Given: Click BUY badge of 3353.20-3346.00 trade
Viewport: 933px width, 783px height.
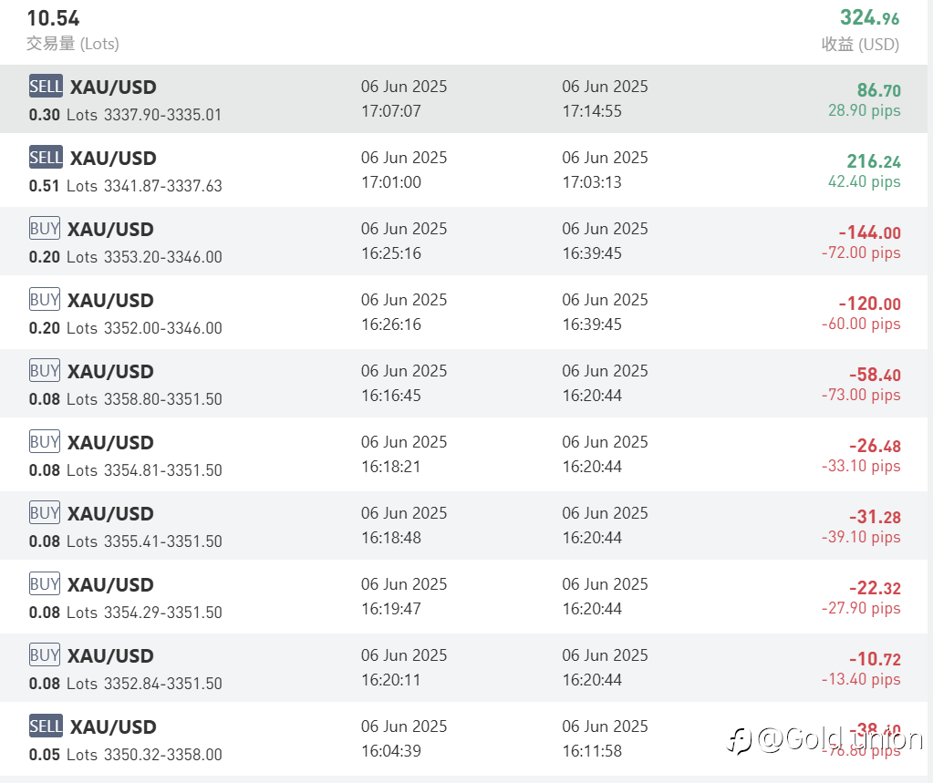Looking at the screenshot, I should pyautogui.click(x=45, y=228).
